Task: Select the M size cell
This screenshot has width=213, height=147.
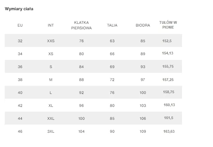Action: point(51,80)
